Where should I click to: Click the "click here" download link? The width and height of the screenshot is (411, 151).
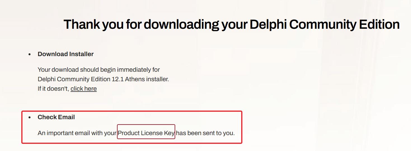point(84,89)
